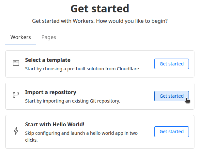Click the "Select a template" title

pyautogui.click(x=48, y=60)
